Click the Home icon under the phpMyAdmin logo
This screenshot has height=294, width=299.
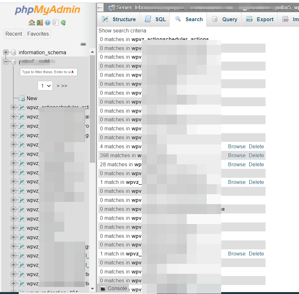tap(32, 22)
